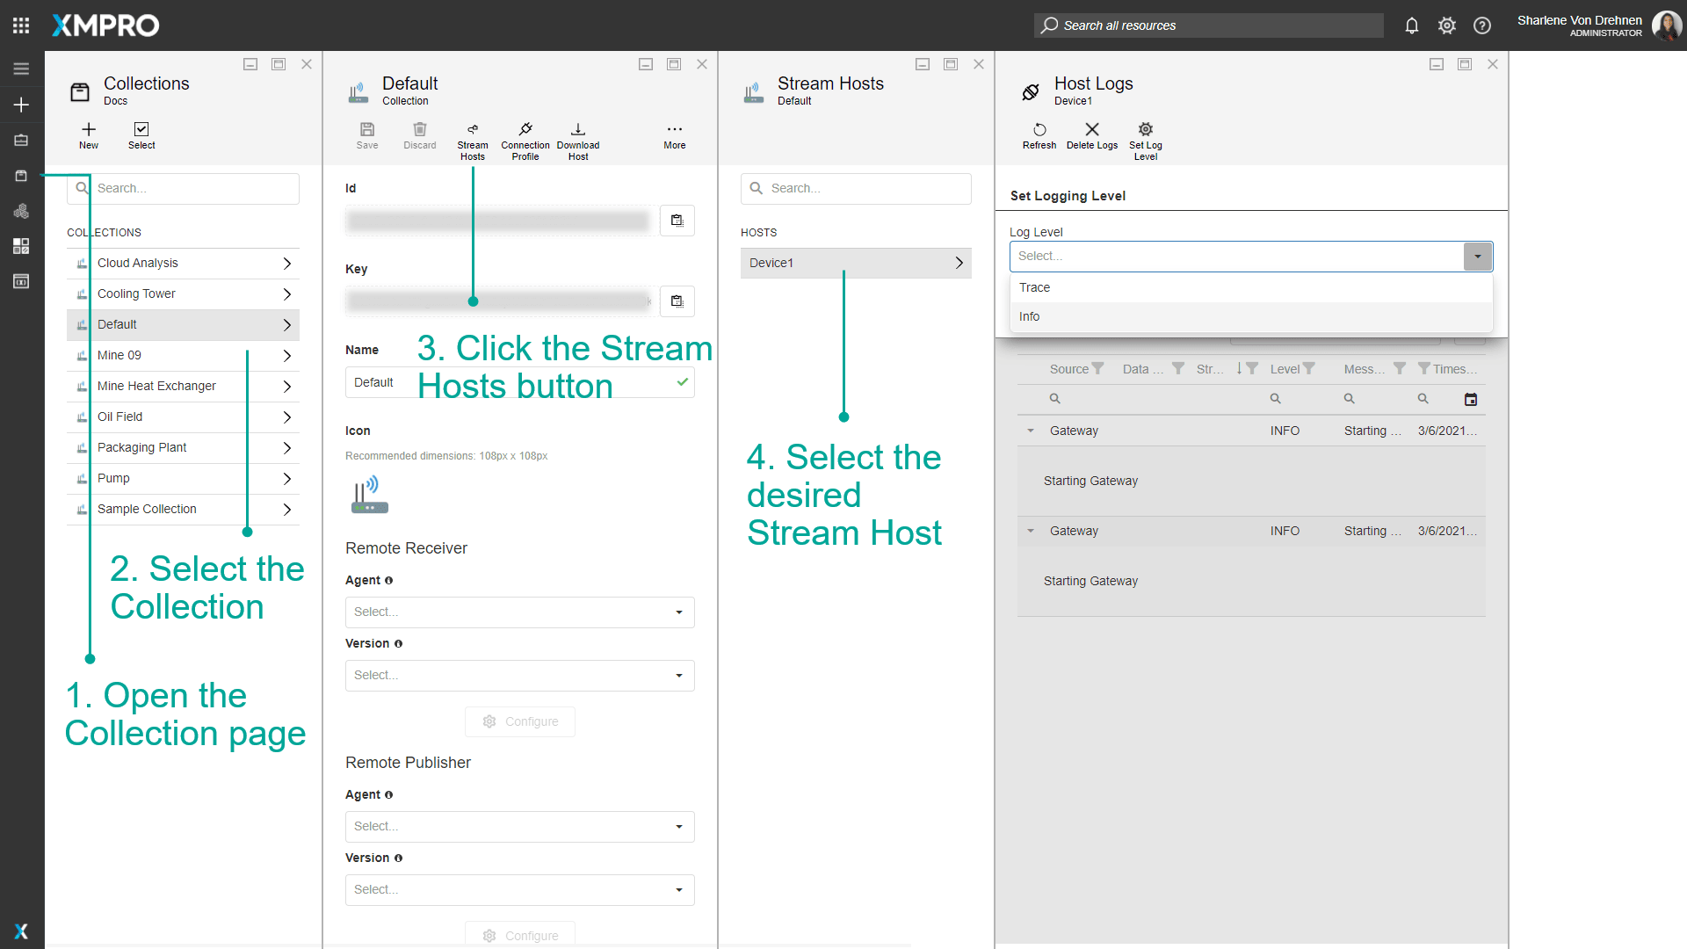Open Remote Receiver Agent dropdown
1687x949 pixels.
pyautogui.click(x=519, y=612)
